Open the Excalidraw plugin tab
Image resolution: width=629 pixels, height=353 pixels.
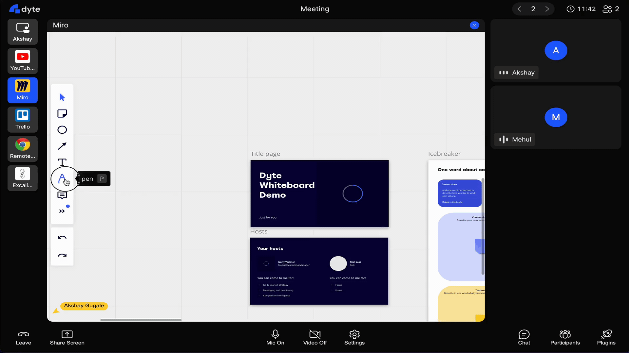(x=23, y=178)
